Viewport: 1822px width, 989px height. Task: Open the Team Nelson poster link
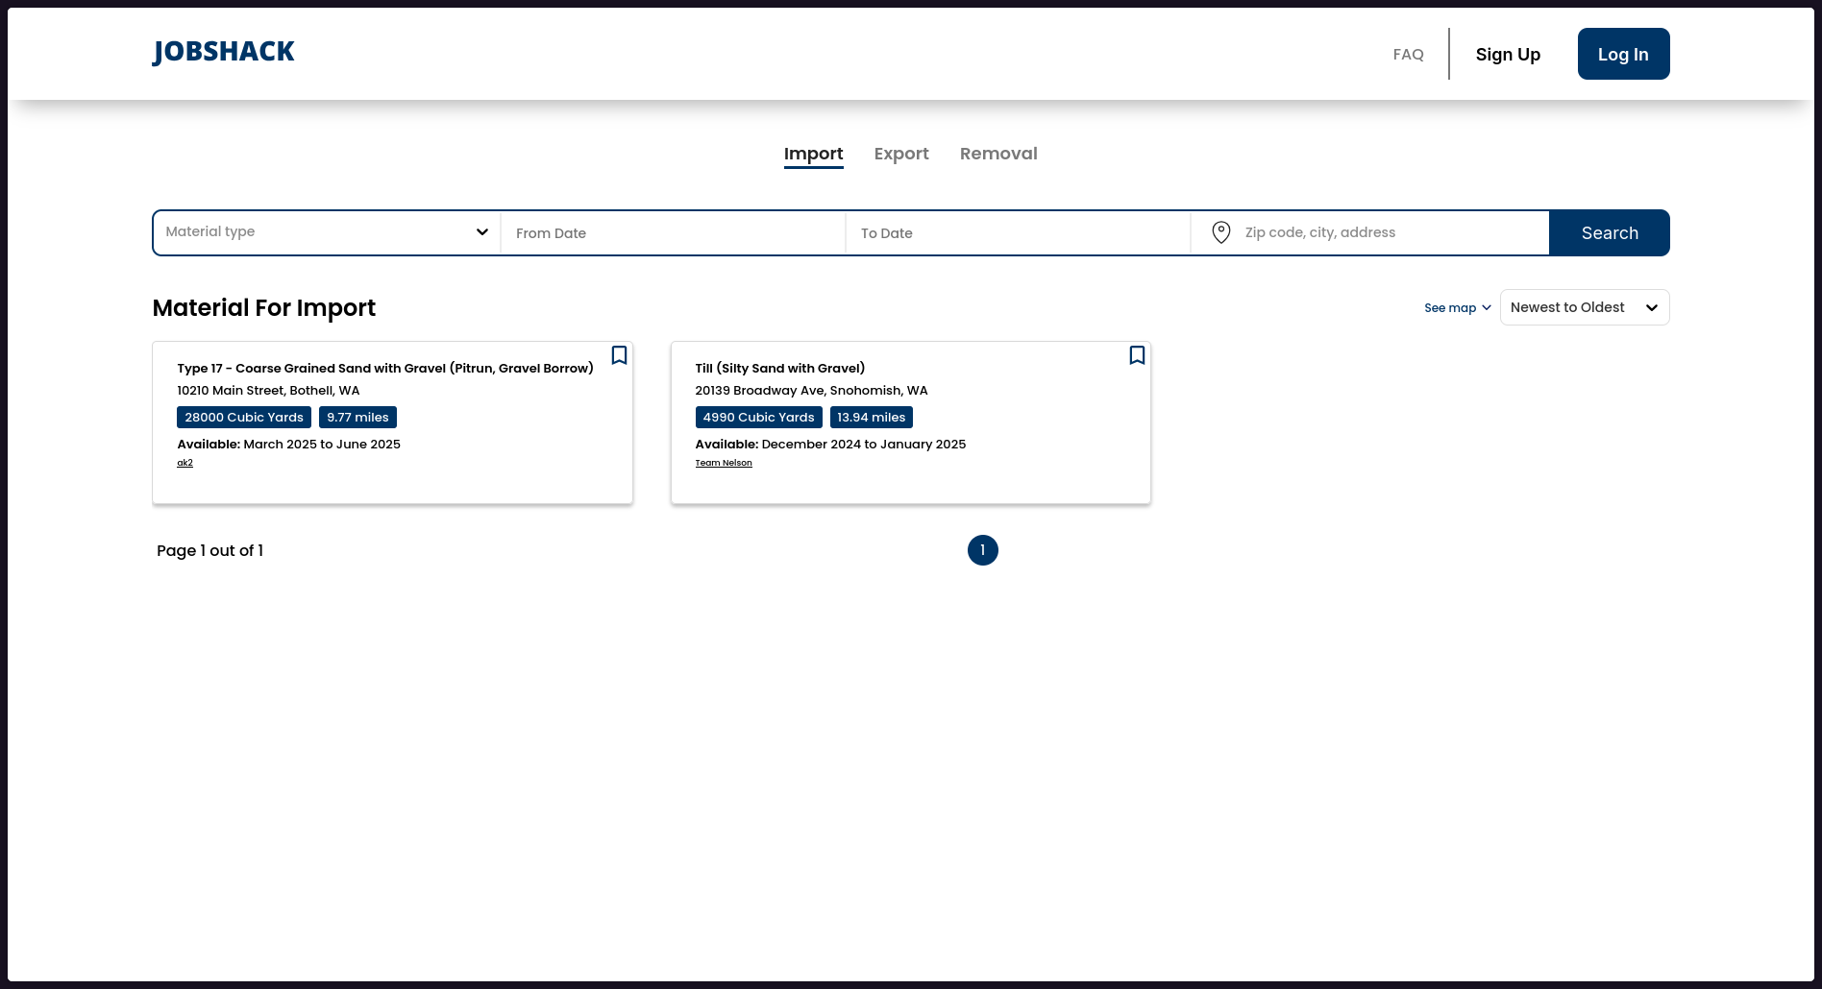click(x=723, y=463)
